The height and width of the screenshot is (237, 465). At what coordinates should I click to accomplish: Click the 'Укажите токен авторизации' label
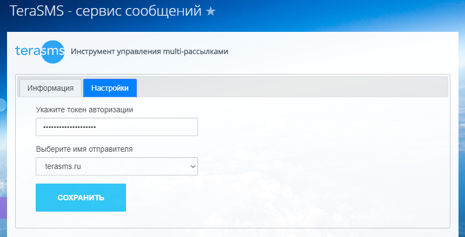pyautogui.click(x=84, y=110)
